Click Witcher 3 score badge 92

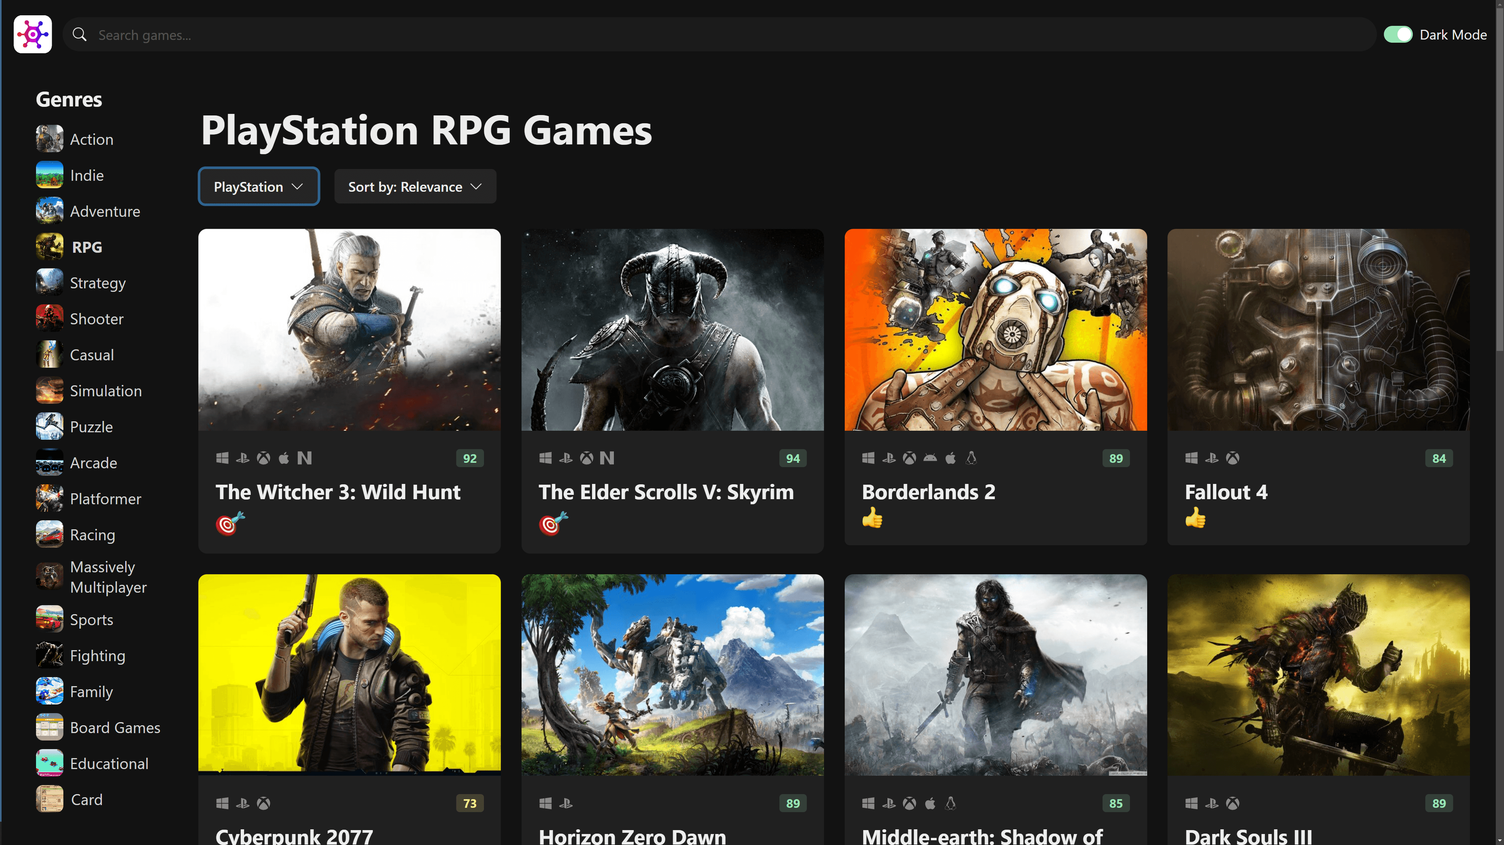coord(470,458)
